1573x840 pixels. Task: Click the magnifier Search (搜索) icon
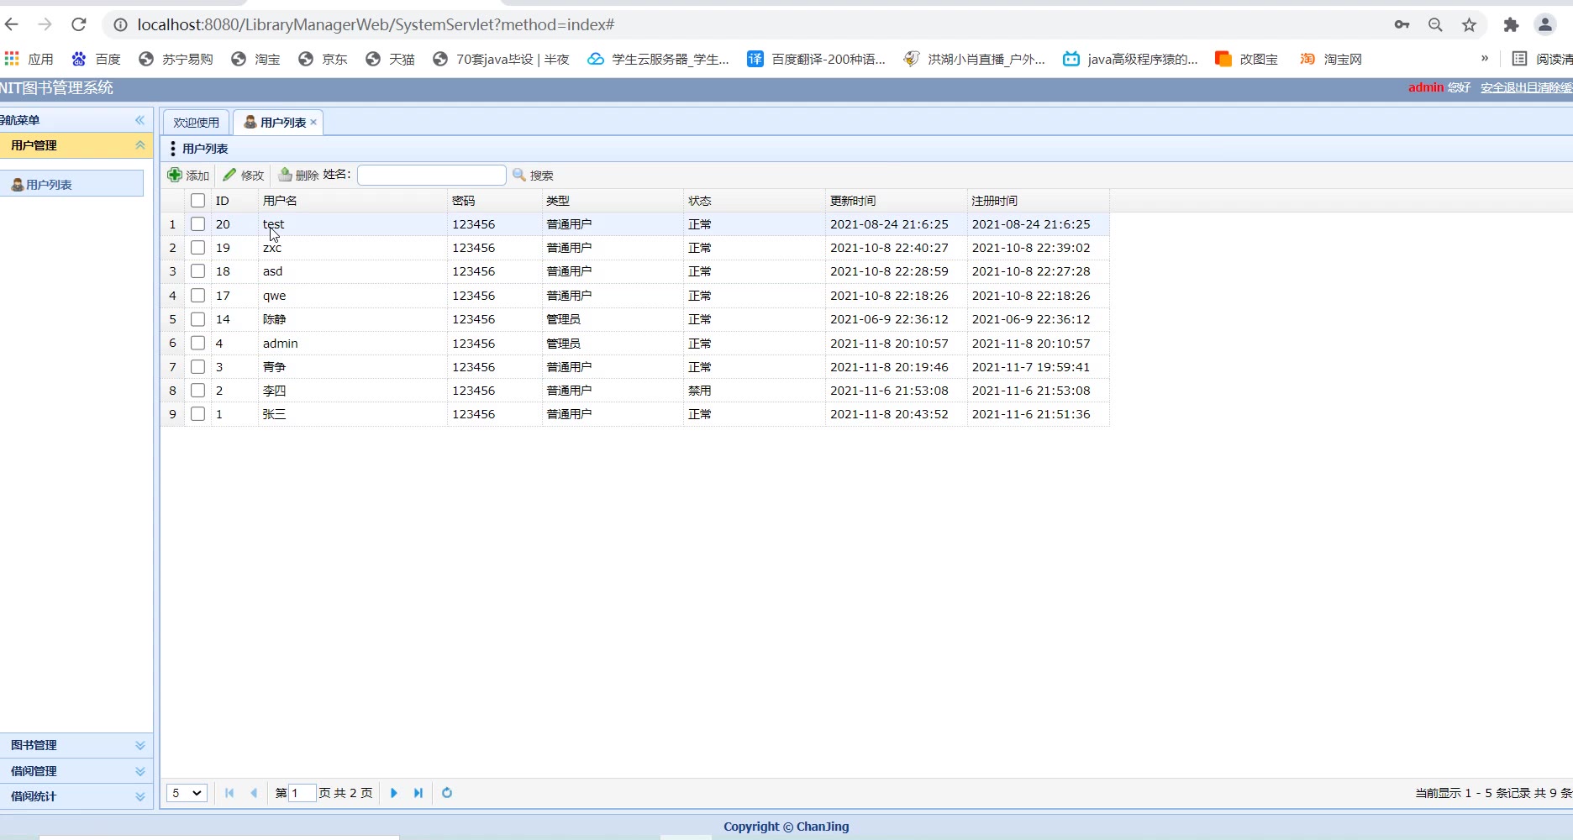click(x=519, y=175)
